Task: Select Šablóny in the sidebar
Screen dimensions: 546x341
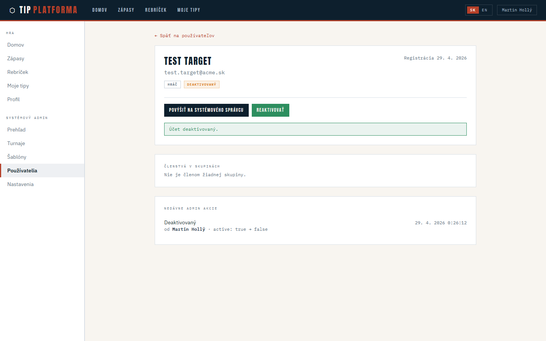Action: click(17, 157)
